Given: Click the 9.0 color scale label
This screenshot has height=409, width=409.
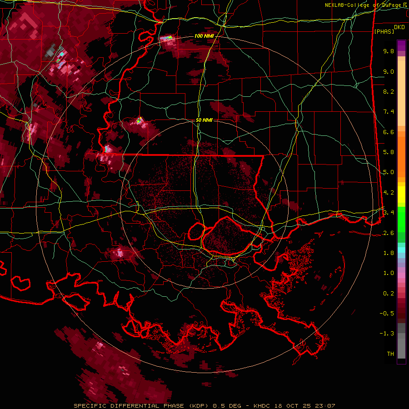Looking at the screenshot, I should (389, 71).
